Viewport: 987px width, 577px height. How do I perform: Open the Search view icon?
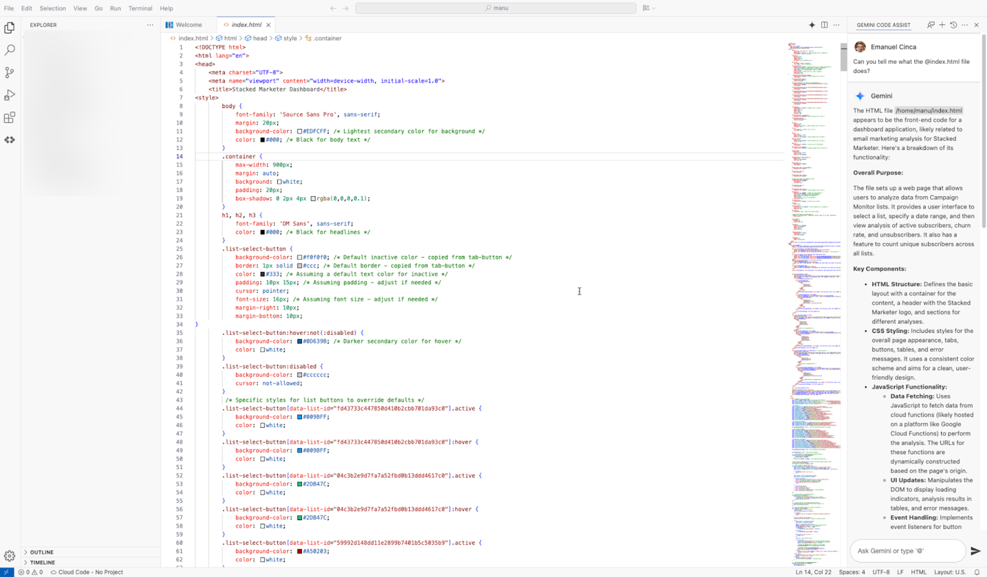(9, 50)
